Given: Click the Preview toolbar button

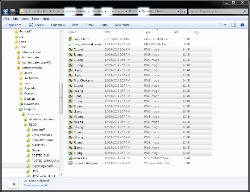Looking at the screenshot, I should pos(36,25).
